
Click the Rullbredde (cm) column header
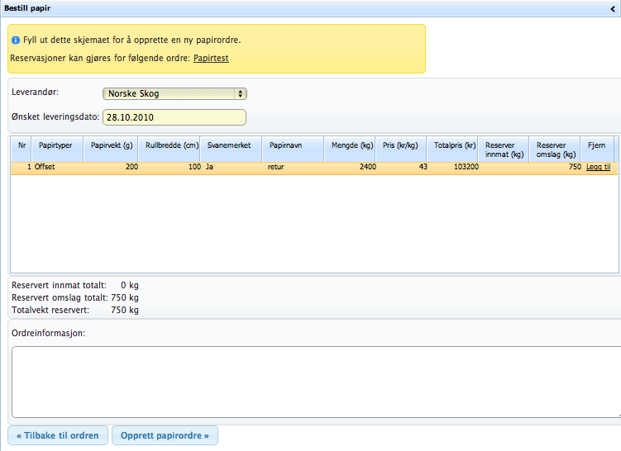pos(169,145)
